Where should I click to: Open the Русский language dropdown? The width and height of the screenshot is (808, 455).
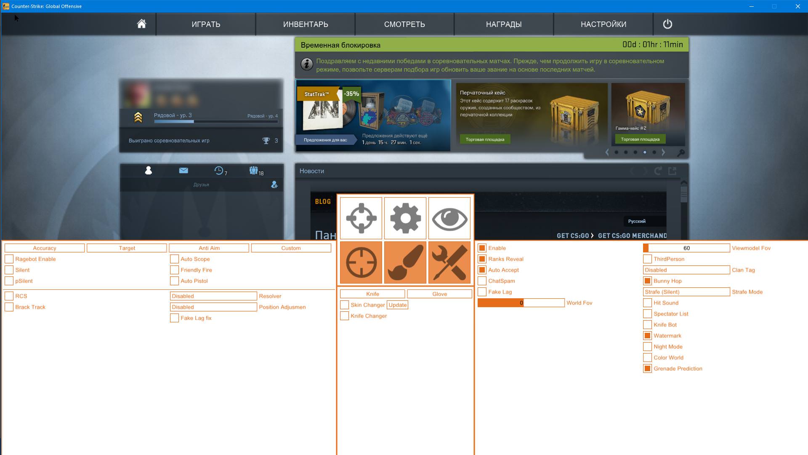[x=644, y=221]
